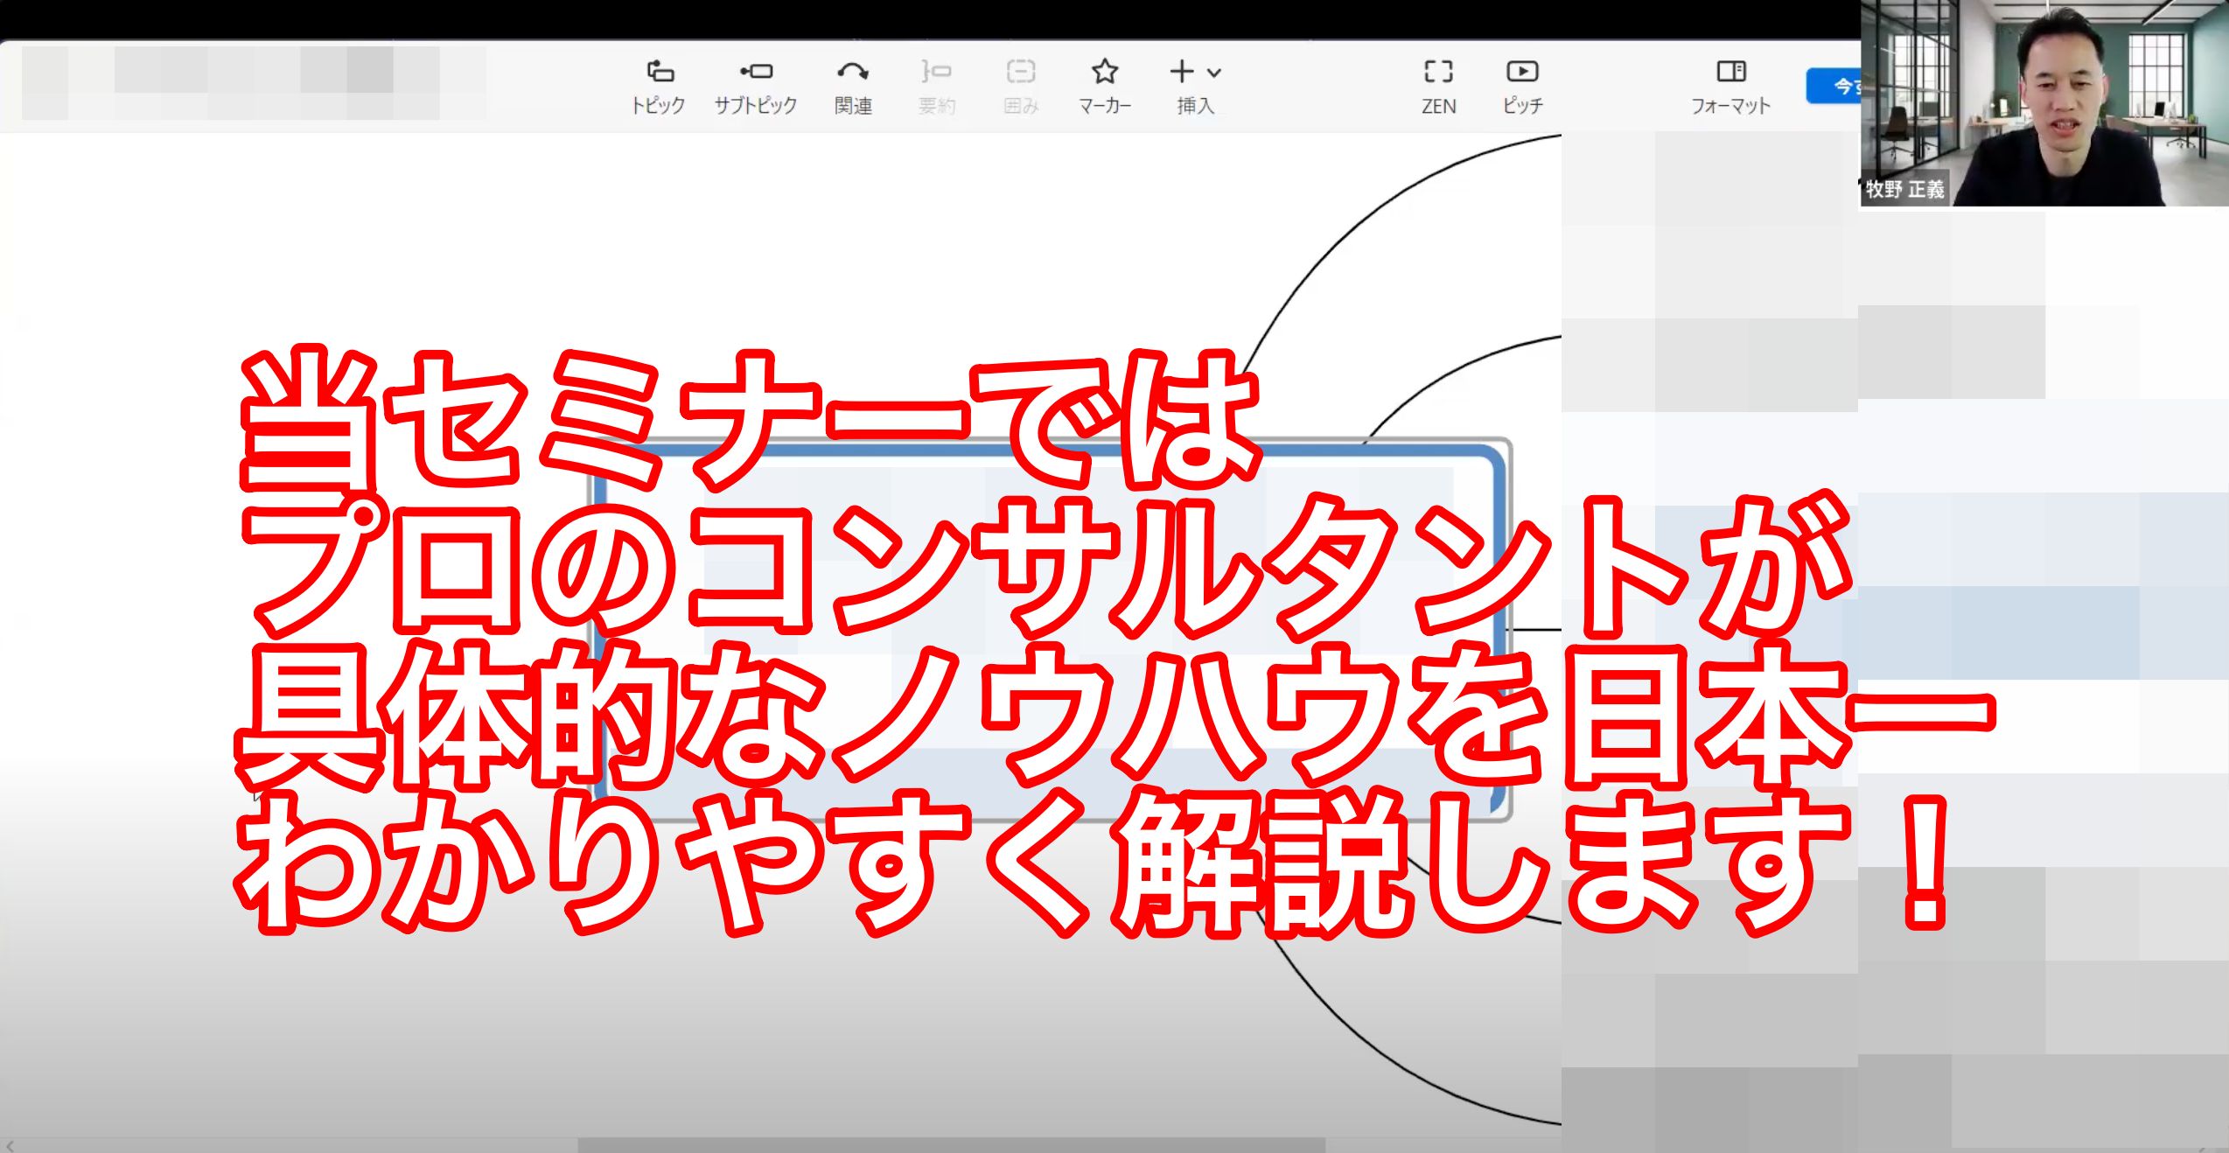The width and height of the screenshot is (2229, 1153).
Task: Toggle the フォーマット side panel
Action: coord(1730,72)
